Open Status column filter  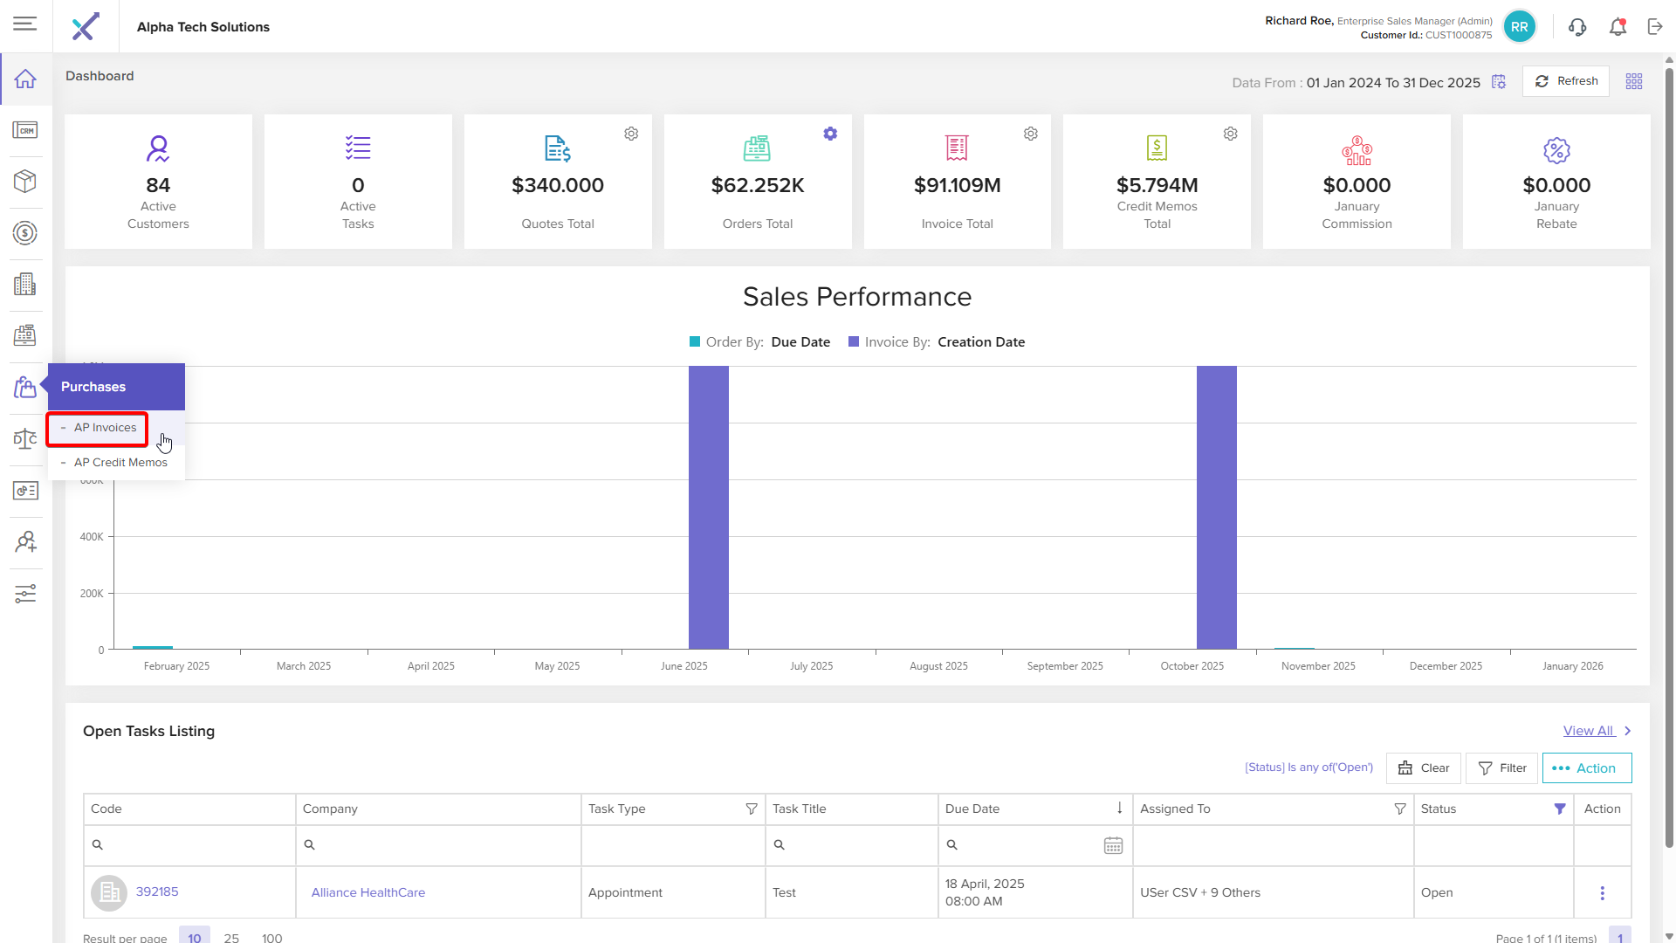[1560, 809]
